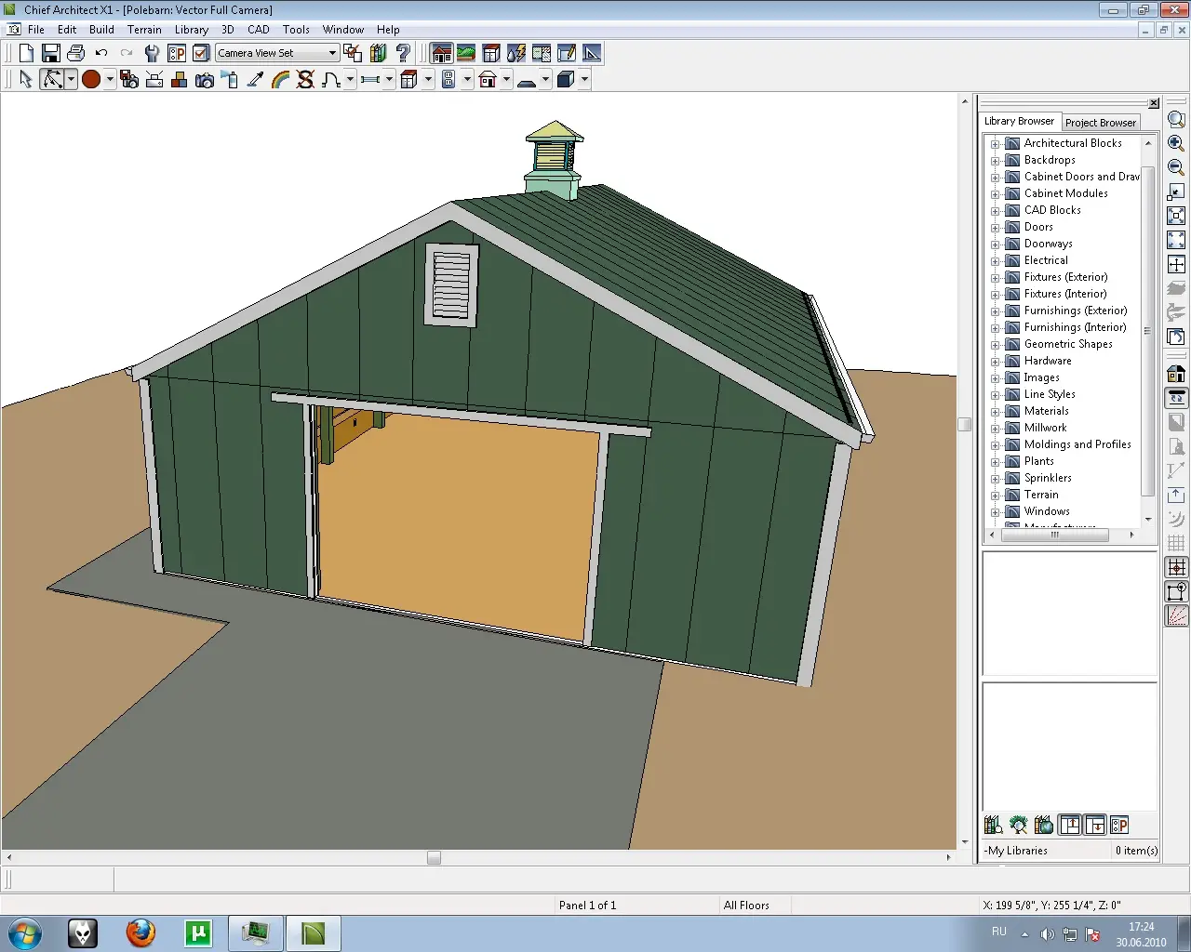This screenshot has height=952, width=1191.
Task: Click the Zoom In magnifier icon
Action: coord(1176,143)
